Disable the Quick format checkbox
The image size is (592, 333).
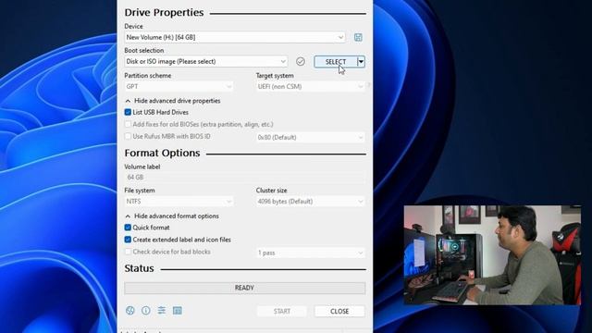(x=128, y=228)
